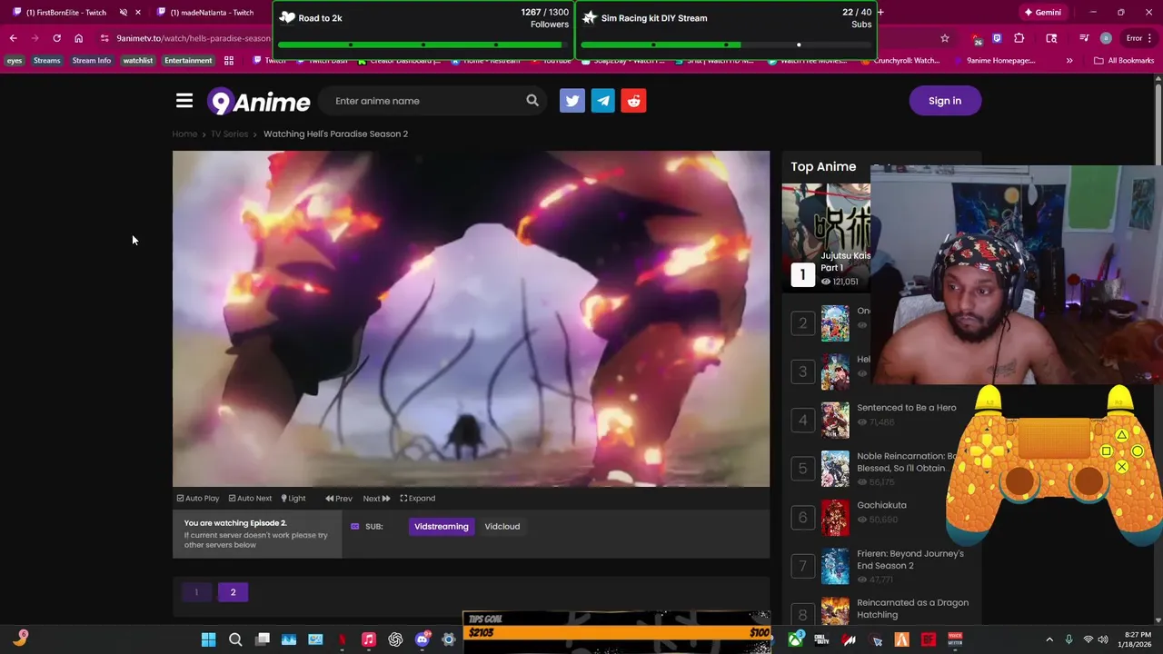This screenshot has width=1163, height=654.
Task: Open Call of Duty taskbar icon
Action: [822, 639]
